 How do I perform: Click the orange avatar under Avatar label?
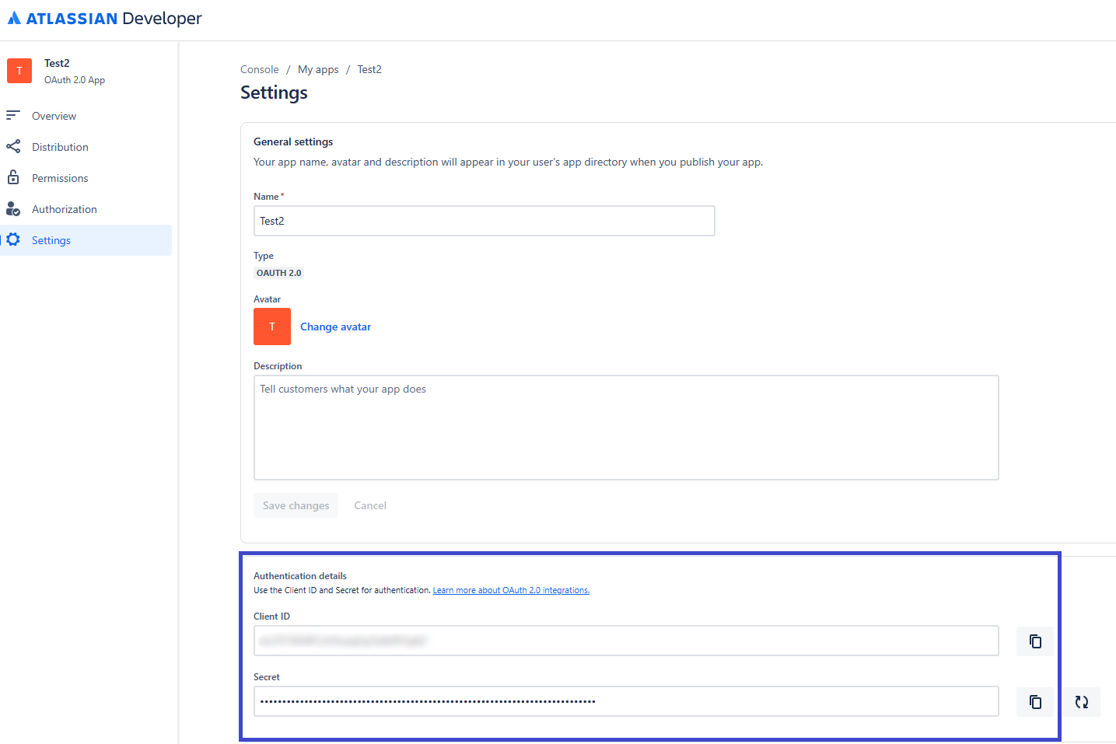pyautogui.click(x=271, y=327)
